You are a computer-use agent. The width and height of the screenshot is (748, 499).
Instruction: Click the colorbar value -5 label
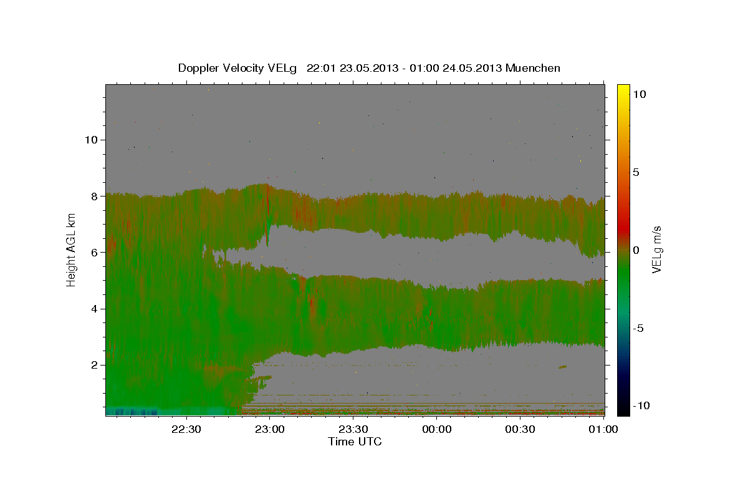639,328
